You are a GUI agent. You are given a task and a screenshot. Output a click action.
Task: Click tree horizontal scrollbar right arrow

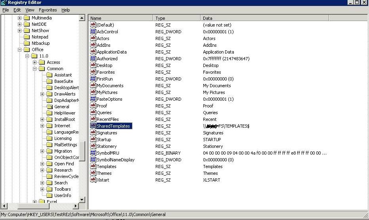[x=76, y=206]
